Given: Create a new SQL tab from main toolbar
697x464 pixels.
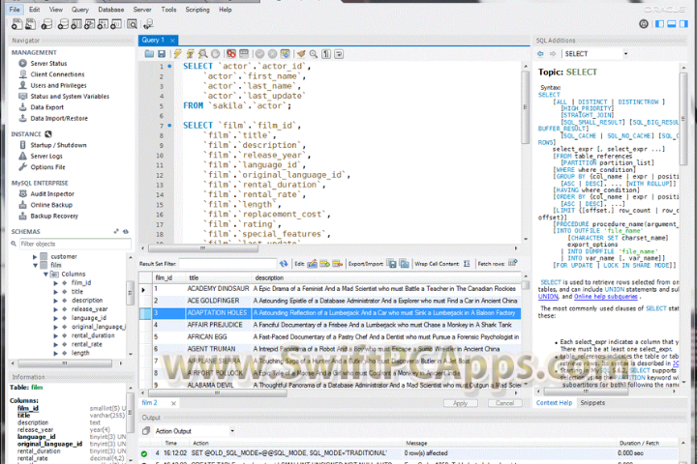Looking at the screenshot, I should (x=16, y=24).
